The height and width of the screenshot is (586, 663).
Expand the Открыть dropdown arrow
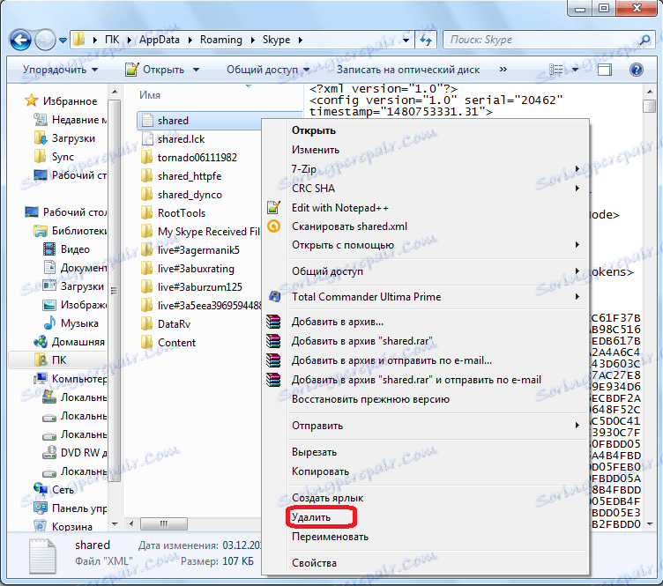tap(196, 70)
